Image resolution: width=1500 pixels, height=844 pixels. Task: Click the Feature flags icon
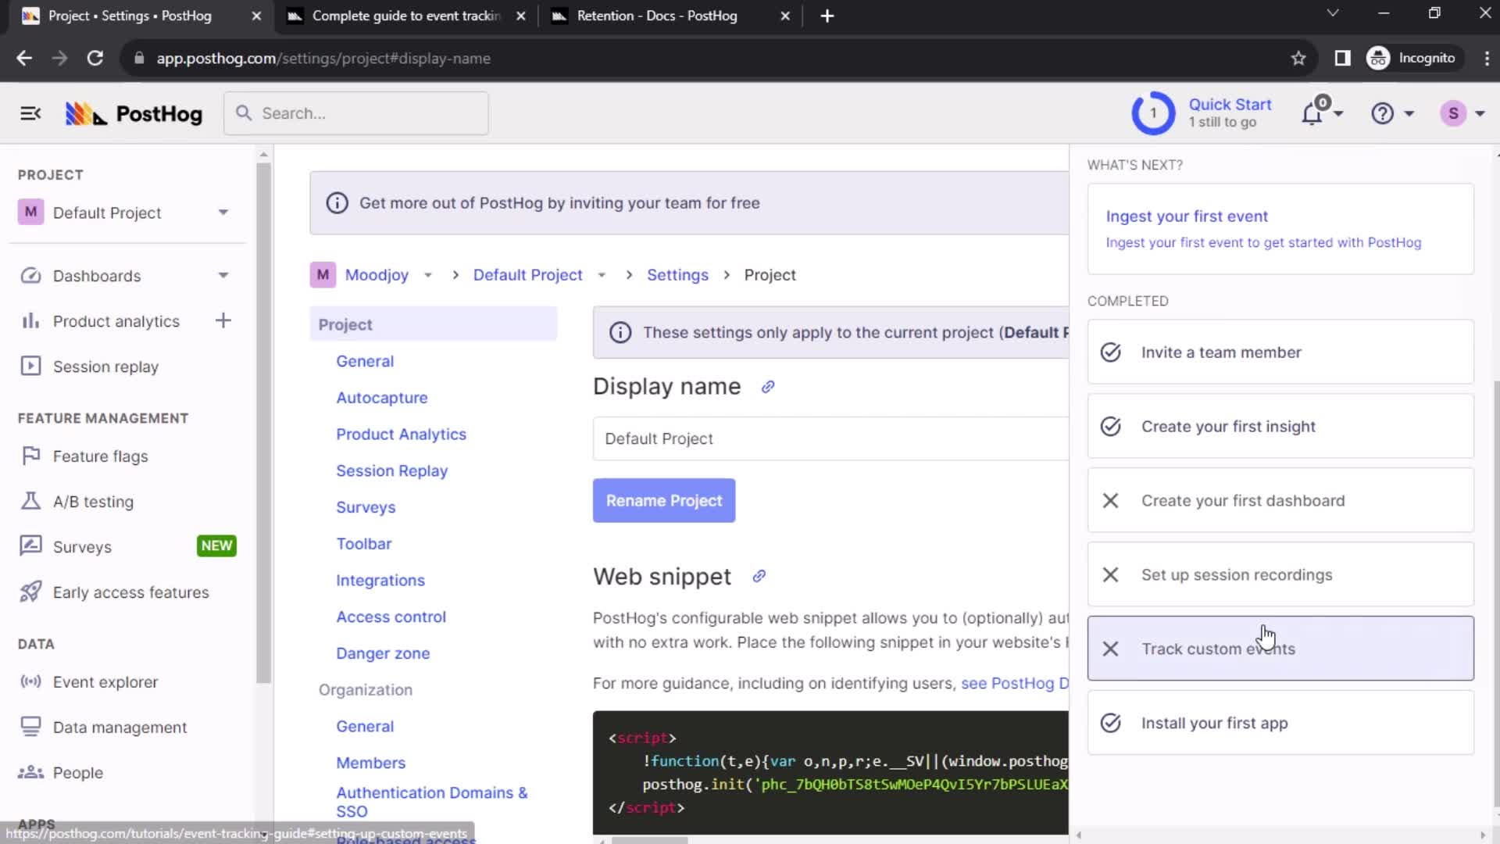click(x=29, y=456)
